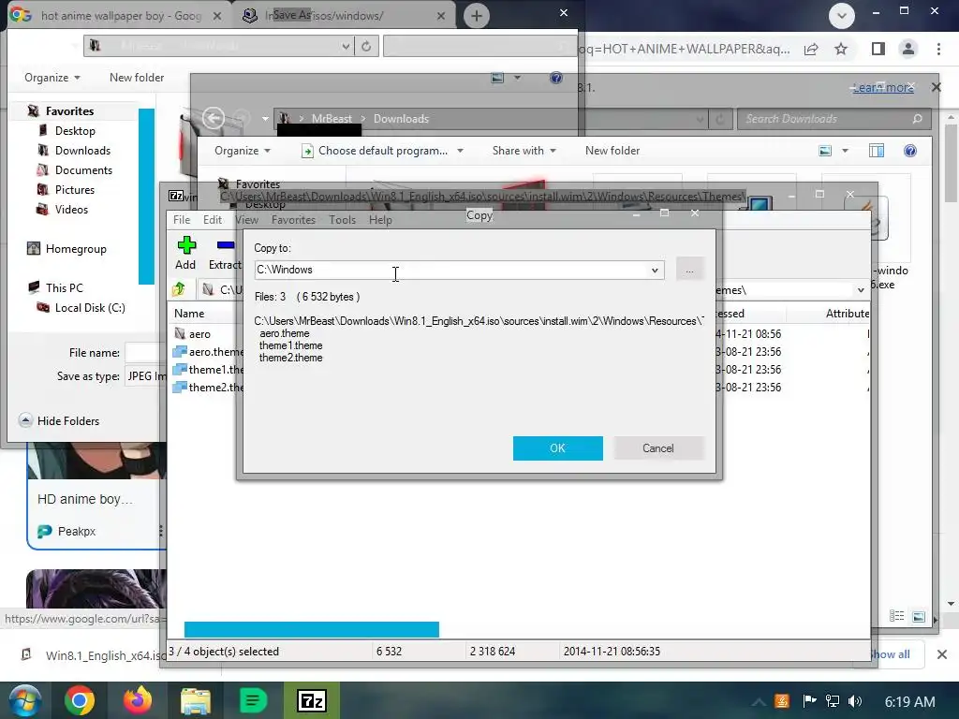The height and width of the screenshot is (719, 959).
Task: Open the 7-Zip Help menu
Action: click(x=380, y=220)
